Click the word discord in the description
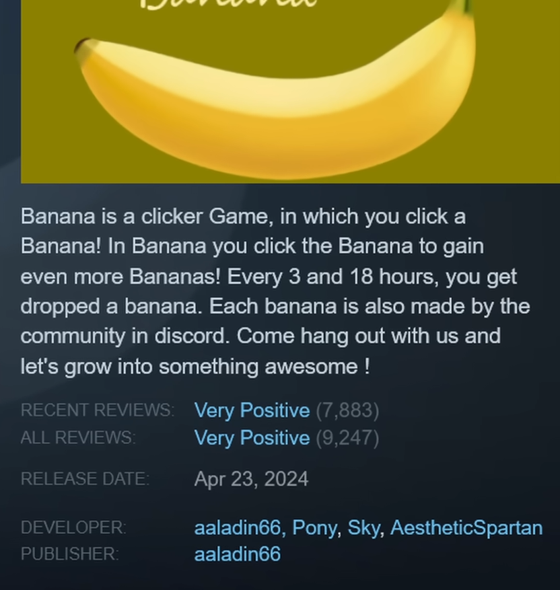The image size is (560, 590). coord(192,336)
